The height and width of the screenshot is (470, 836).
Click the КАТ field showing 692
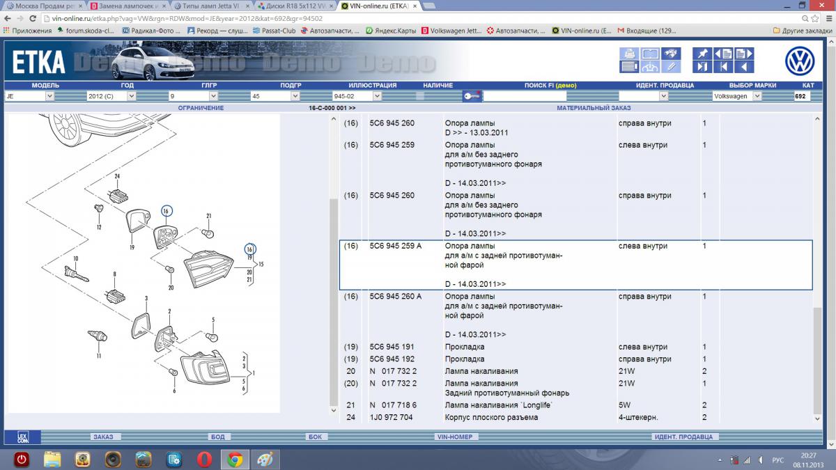[802, 96]
